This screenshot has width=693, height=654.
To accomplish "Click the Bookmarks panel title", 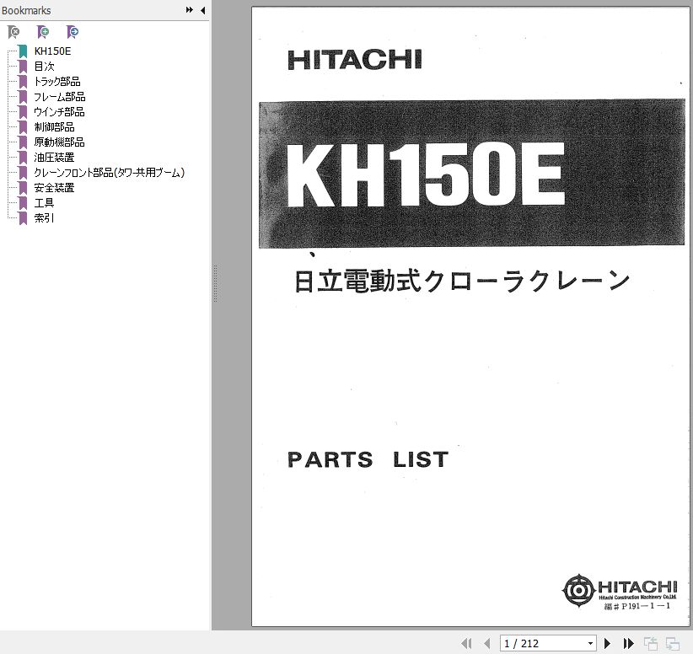I will 26,10.
